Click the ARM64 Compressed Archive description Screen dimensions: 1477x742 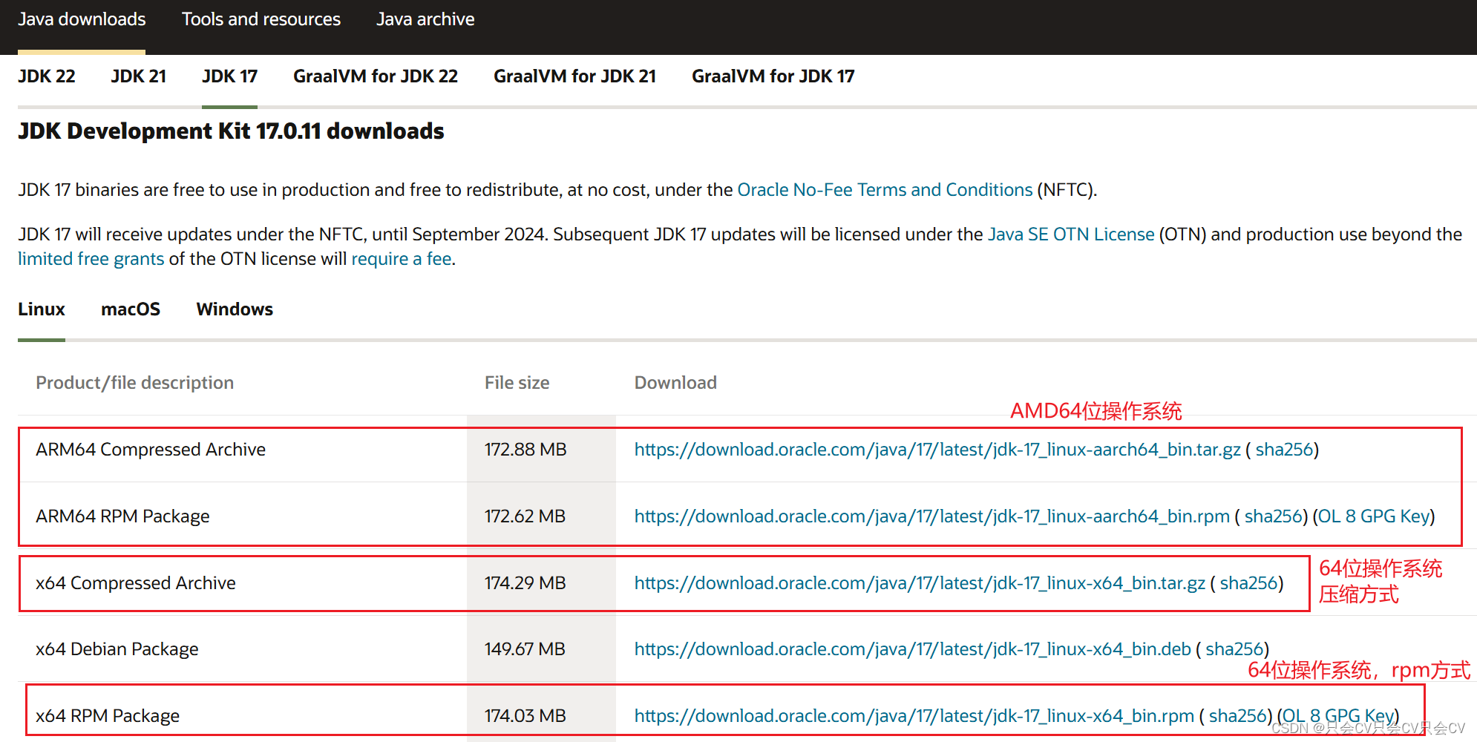coord(151,450)
